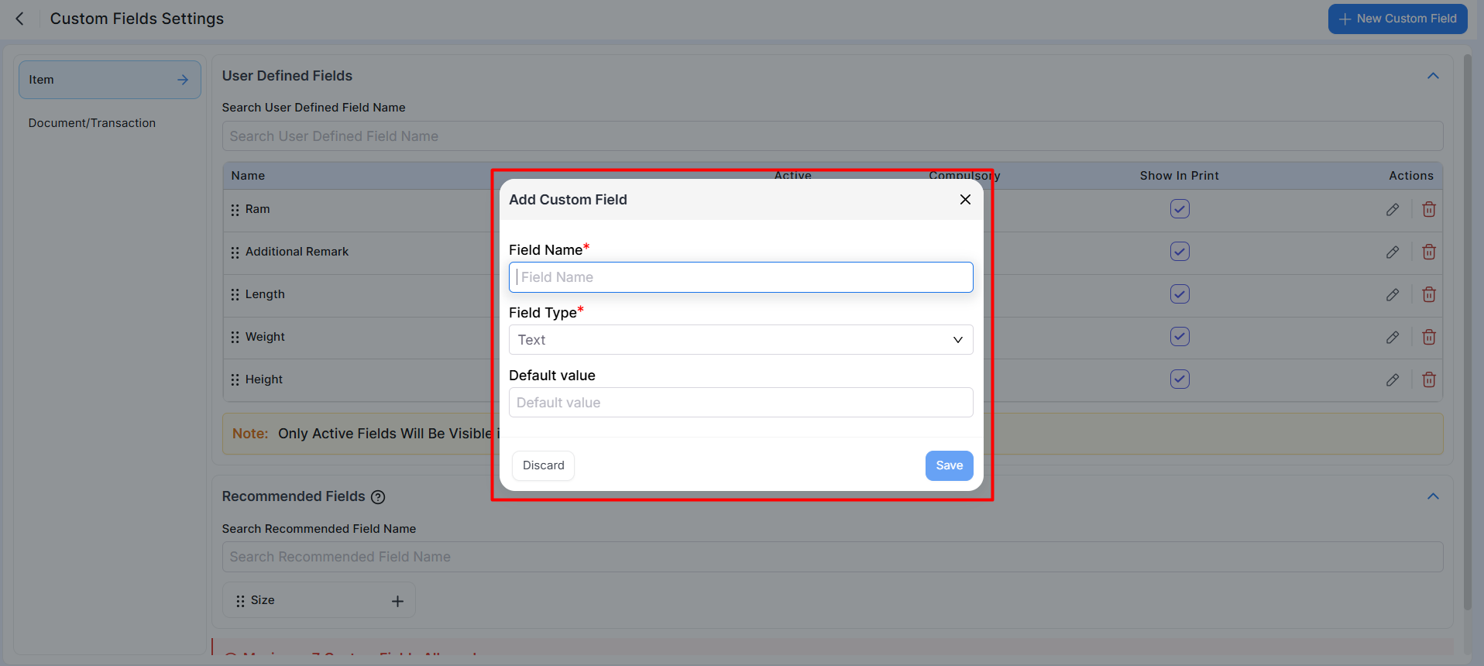The width and height of the screenshot is (1484, 666).
Task: Grab the drag handle for Additional Remark
Action: pyautogui.click(x=235, y=252)
